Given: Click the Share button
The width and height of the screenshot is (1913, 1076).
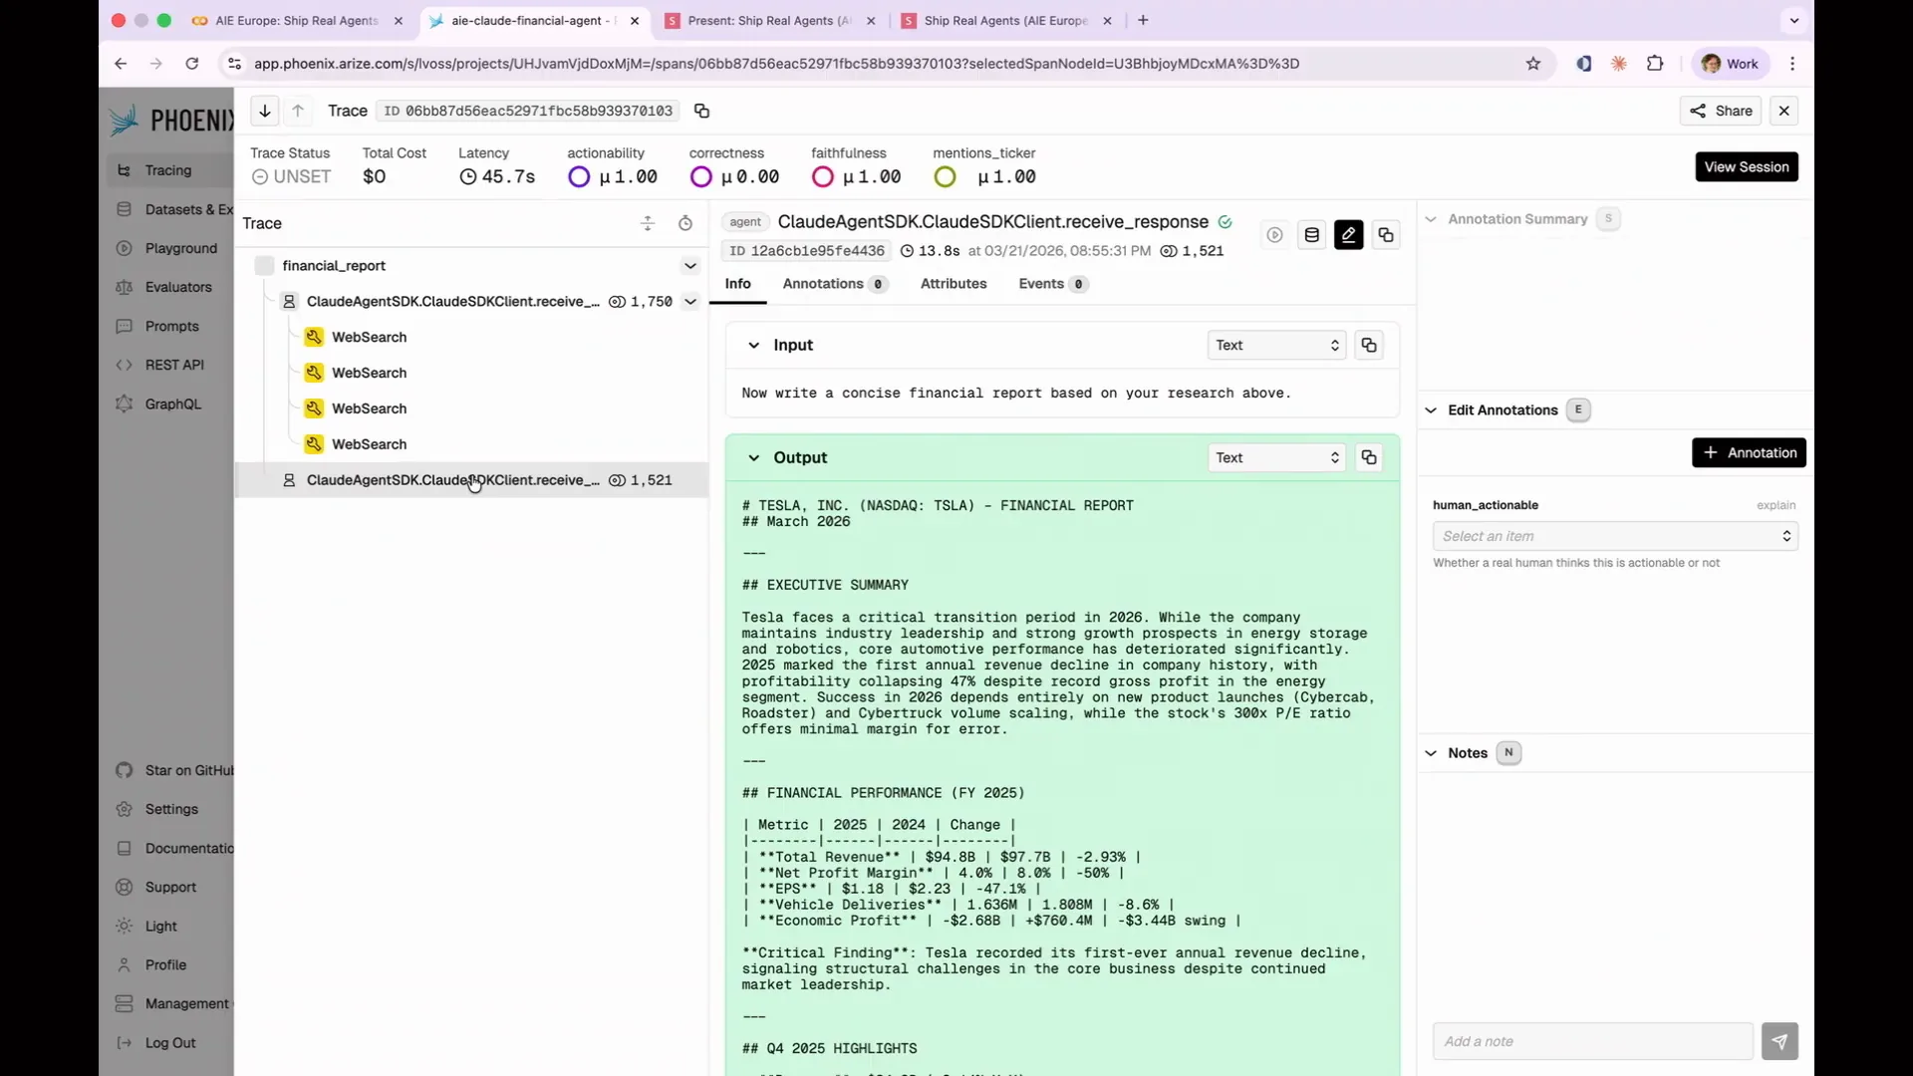Looking at the screenshot, I should click(1721, 111).
